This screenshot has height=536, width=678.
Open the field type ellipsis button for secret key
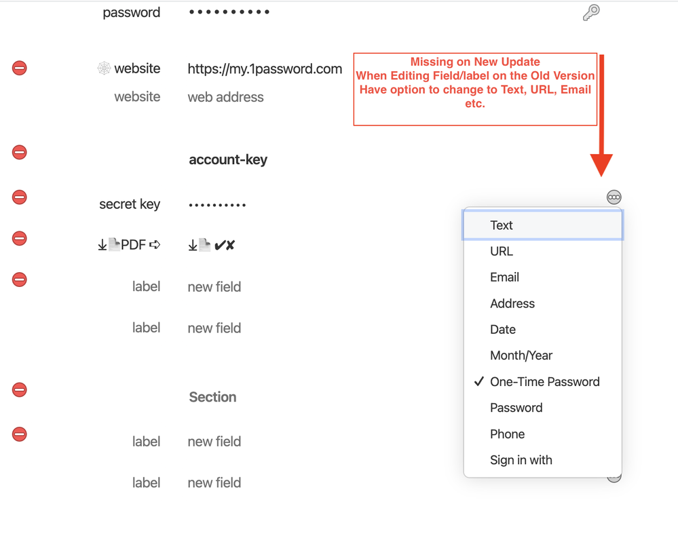click(x=614, y=197)
